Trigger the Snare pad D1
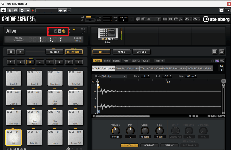Image resolution: width=231 pixels, height=150 pixels. tap(55, 138)
